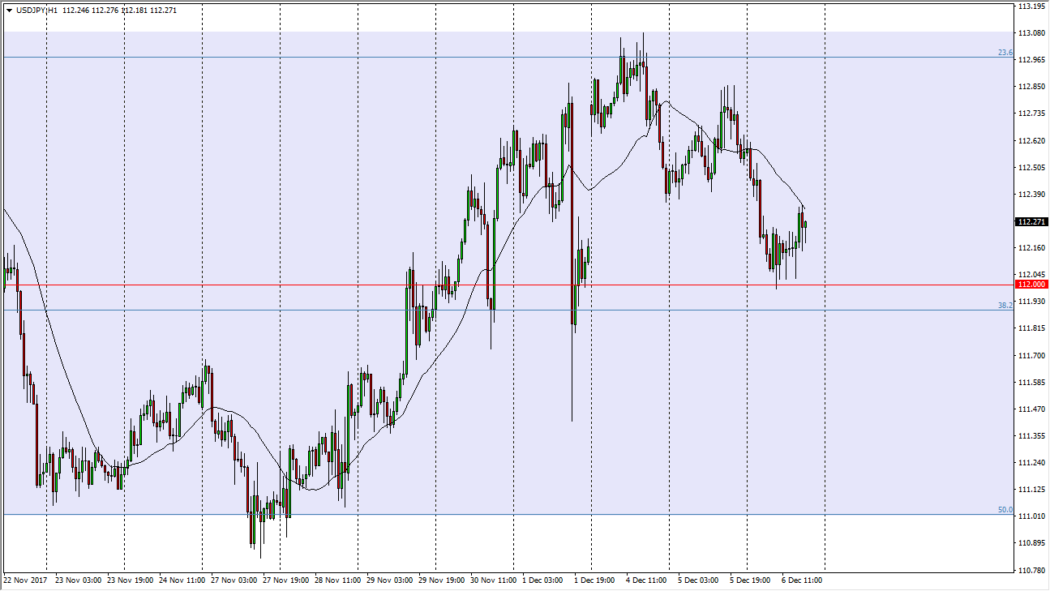This screenshot has width=1050, height=591.
Task: Click the 111.470 price axis label
Action: pos(1031,409)
